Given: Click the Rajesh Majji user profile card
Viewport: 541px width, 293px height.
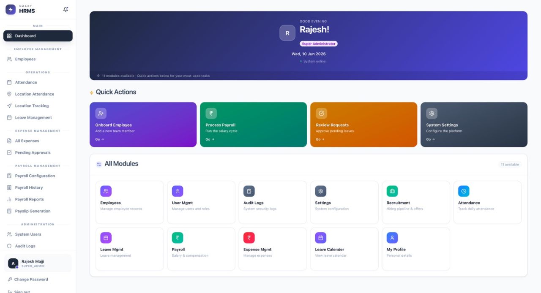Looking at the screenshot, I should click(x=38, y=263).
